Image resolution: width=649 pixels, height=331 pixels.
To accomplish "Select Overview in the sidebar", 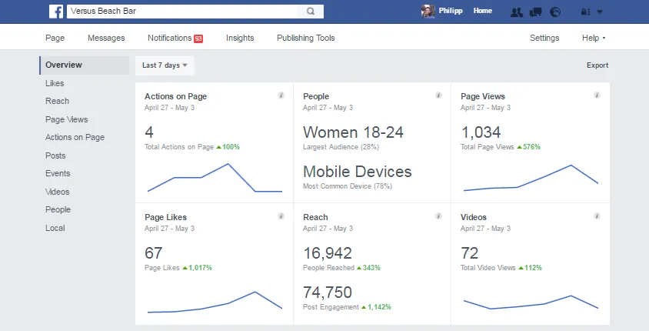I will (85, 65).
